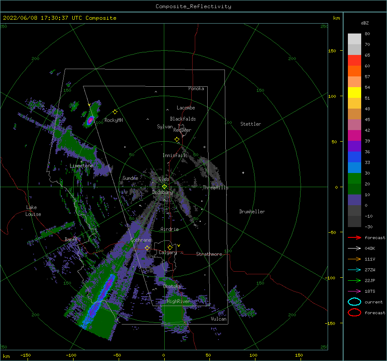
Task: Click the yellow diamond marker beside RockyMH
Action: 115,112
